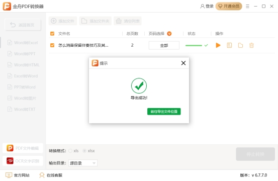
Task: Select the xlsx format radio button
Action: [x=84, y=151]
